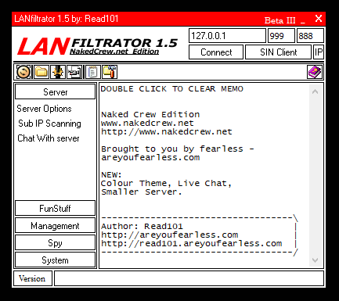Click 'http://read101.areyoufearless.com' text in memo
This screenshot has width=339, height=301.
192,243
